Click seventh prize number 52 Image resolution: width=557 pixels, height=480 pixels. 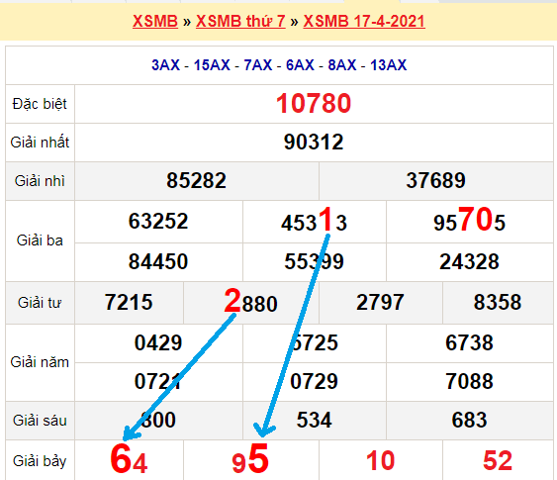(498, 460)
